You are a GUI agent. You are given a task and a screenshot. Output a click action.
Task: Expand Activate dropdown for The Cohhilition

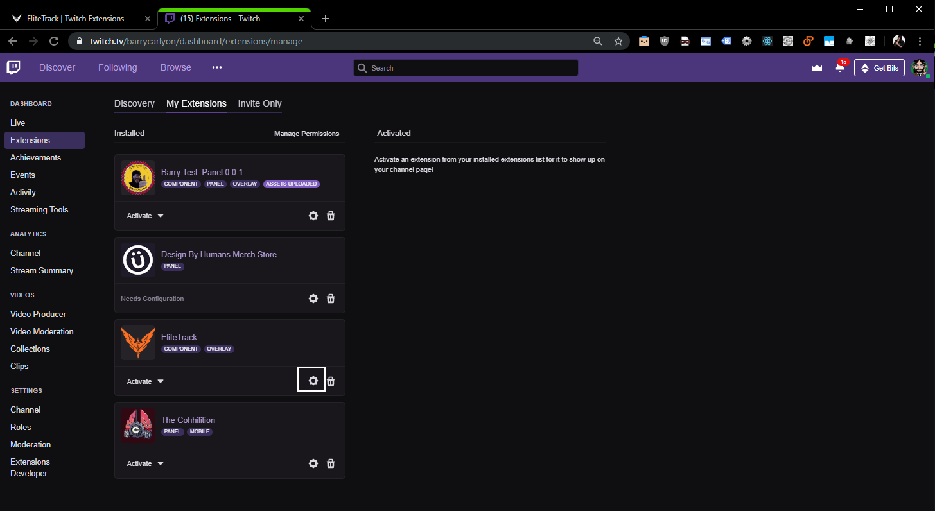pos(146,463)
